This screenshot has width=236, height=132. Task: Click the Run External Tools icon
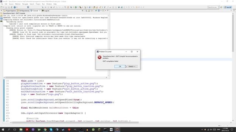80,7
